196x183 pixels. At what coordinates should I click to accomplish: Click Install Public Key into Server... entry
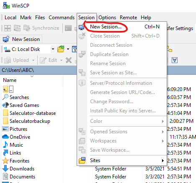pos(122,111)
